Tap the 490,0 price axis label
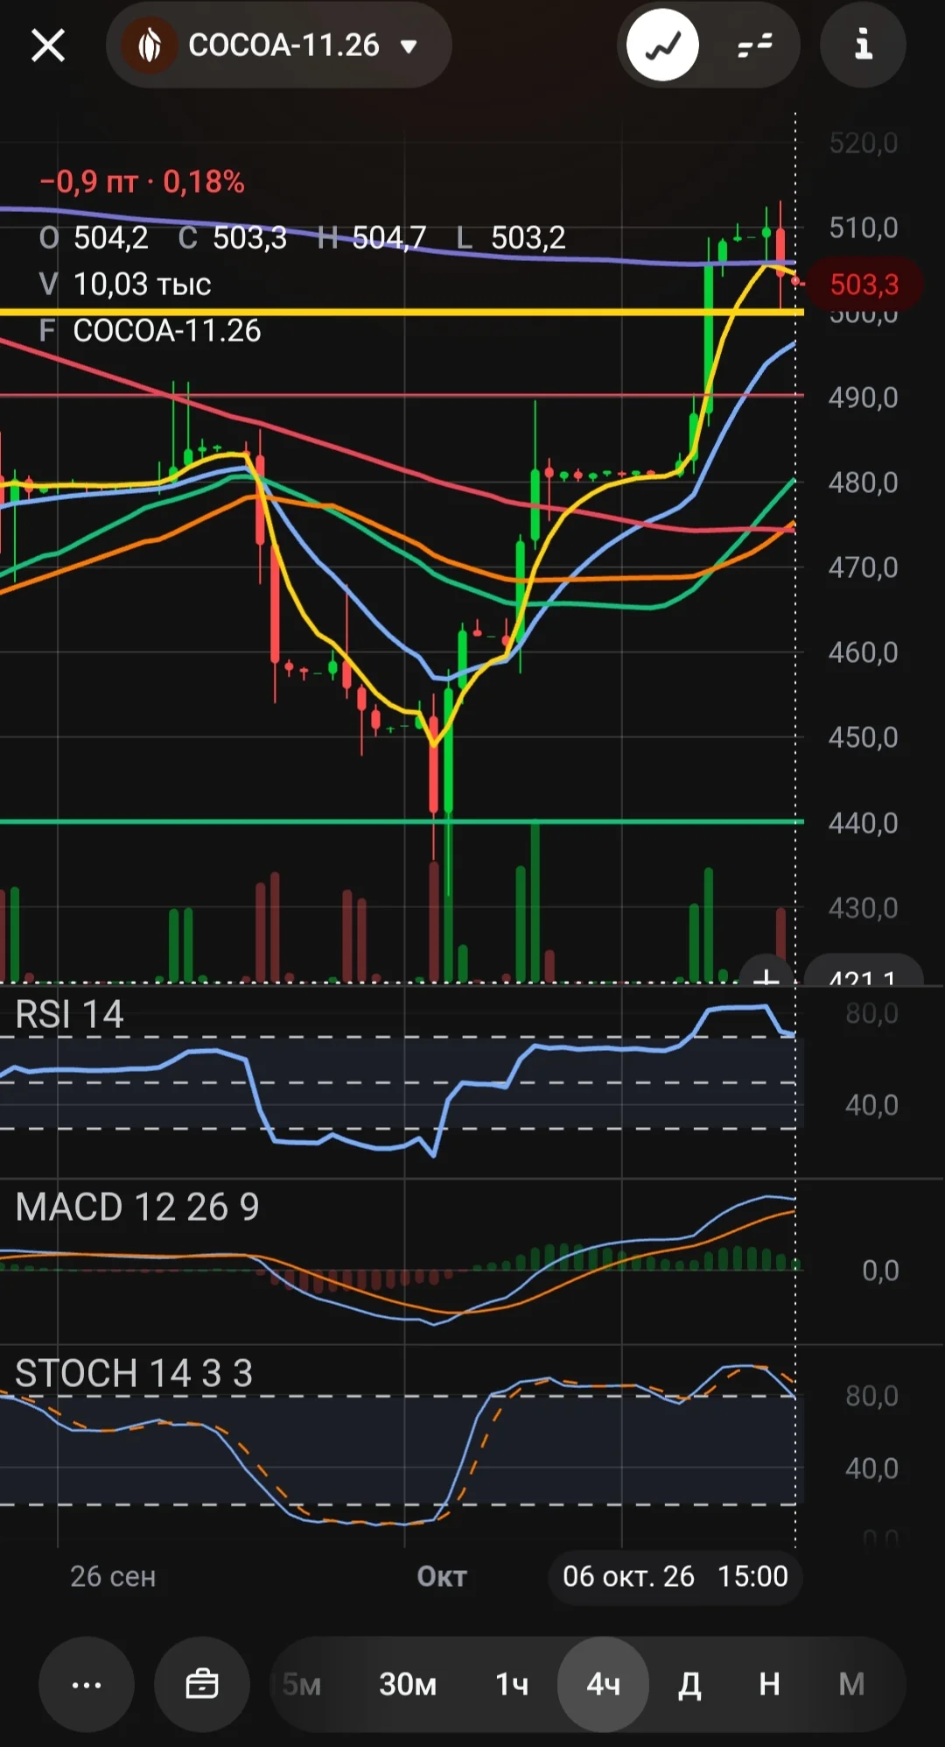The image size is (945, 1747). pyautogui.click(x=864, y=398)
